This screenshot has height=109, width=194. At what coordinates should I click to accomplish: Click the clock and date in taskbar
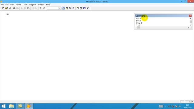coord(187,106)
